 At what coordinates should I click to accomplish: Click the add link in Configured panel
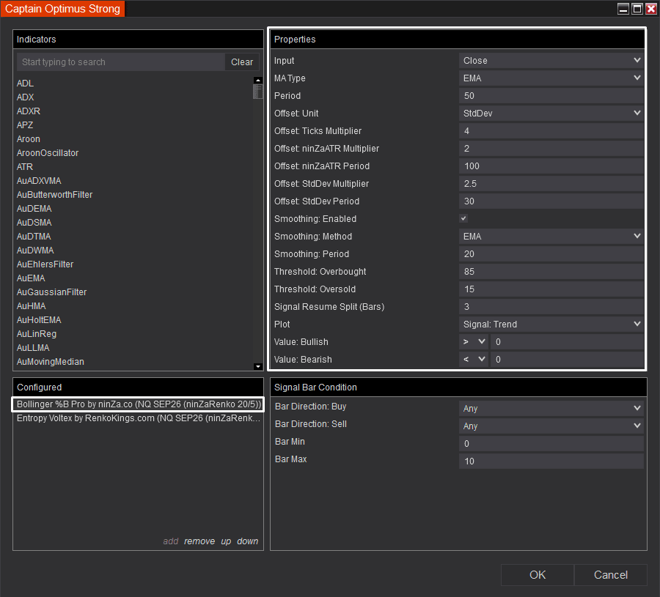[x=170, y=541]
